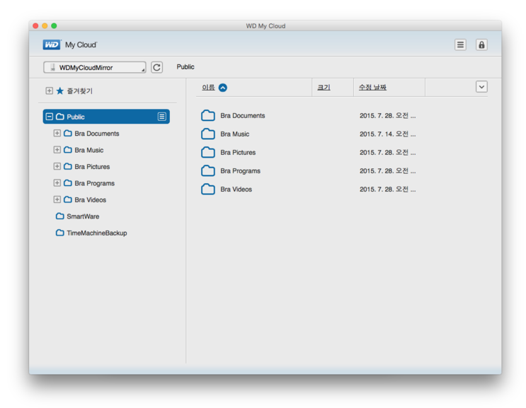The height and width of the screenshot is (408, 526).
Task: Click TimeMachineBackup folder icon in sidebar
Action: (60, 233)
